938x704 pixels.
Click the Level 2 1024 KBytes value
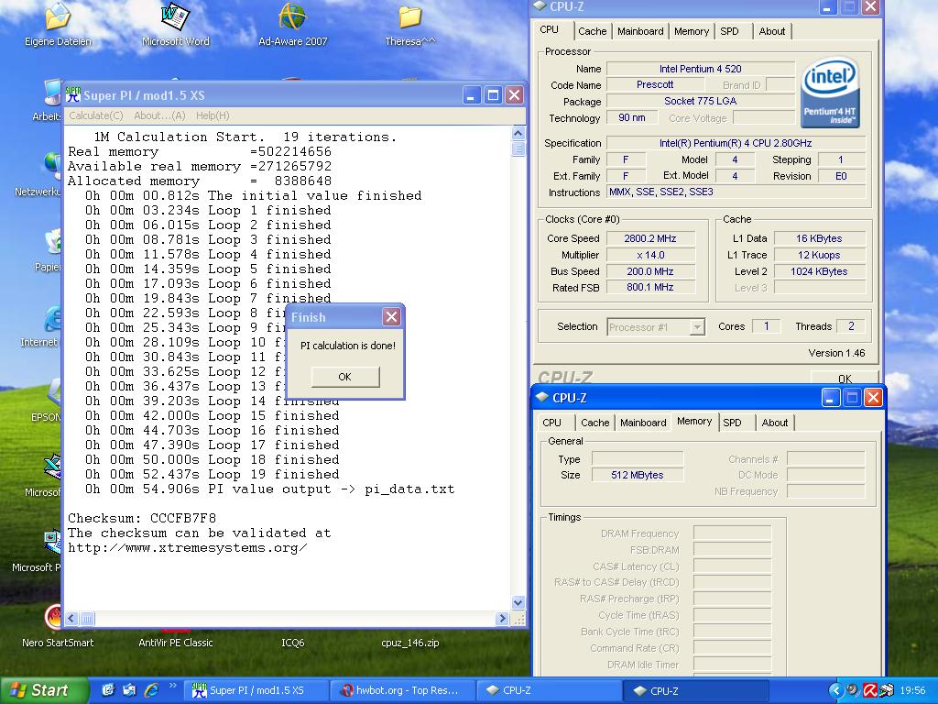819,271
